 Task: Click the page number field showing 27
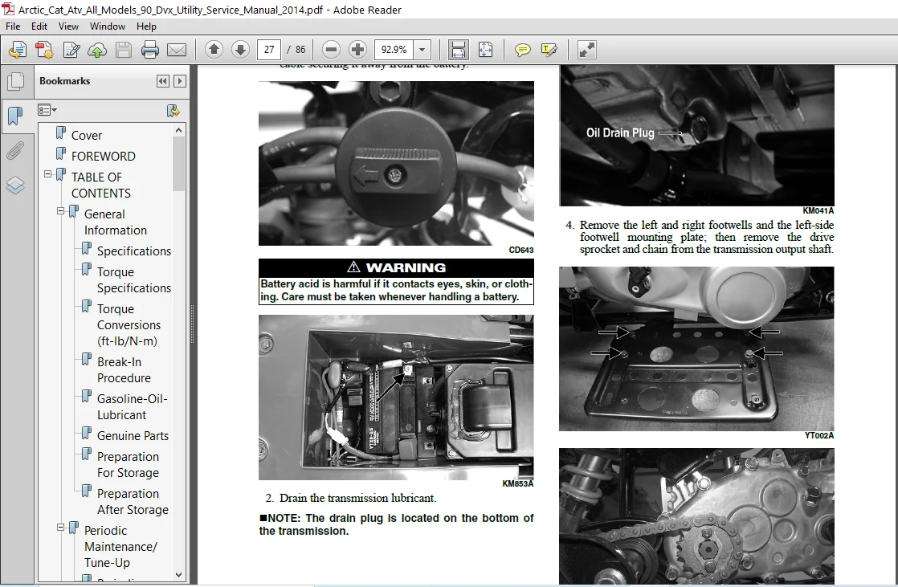click(x=269, y=50)
